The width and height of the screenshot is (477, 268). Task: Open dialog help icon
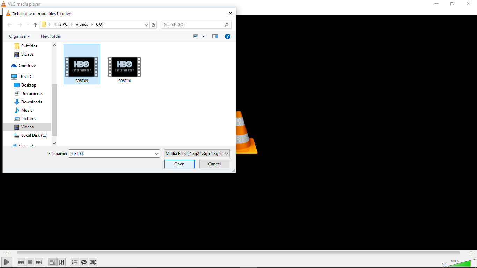228,36
